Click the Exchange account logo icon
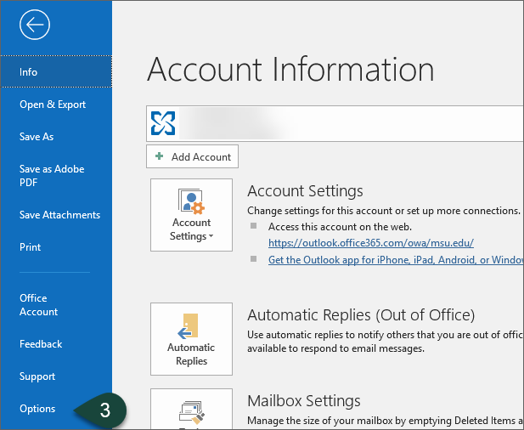The width and height of the screenshot is (524, 430). coord(162,123)
